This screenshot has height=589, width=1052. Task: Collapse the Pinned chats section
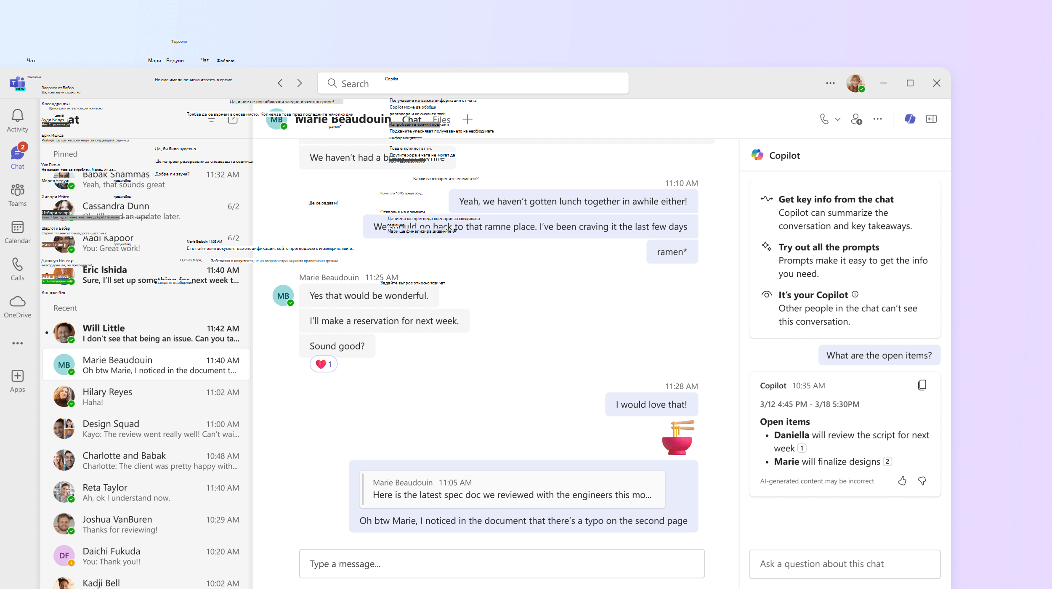[65, 154]
